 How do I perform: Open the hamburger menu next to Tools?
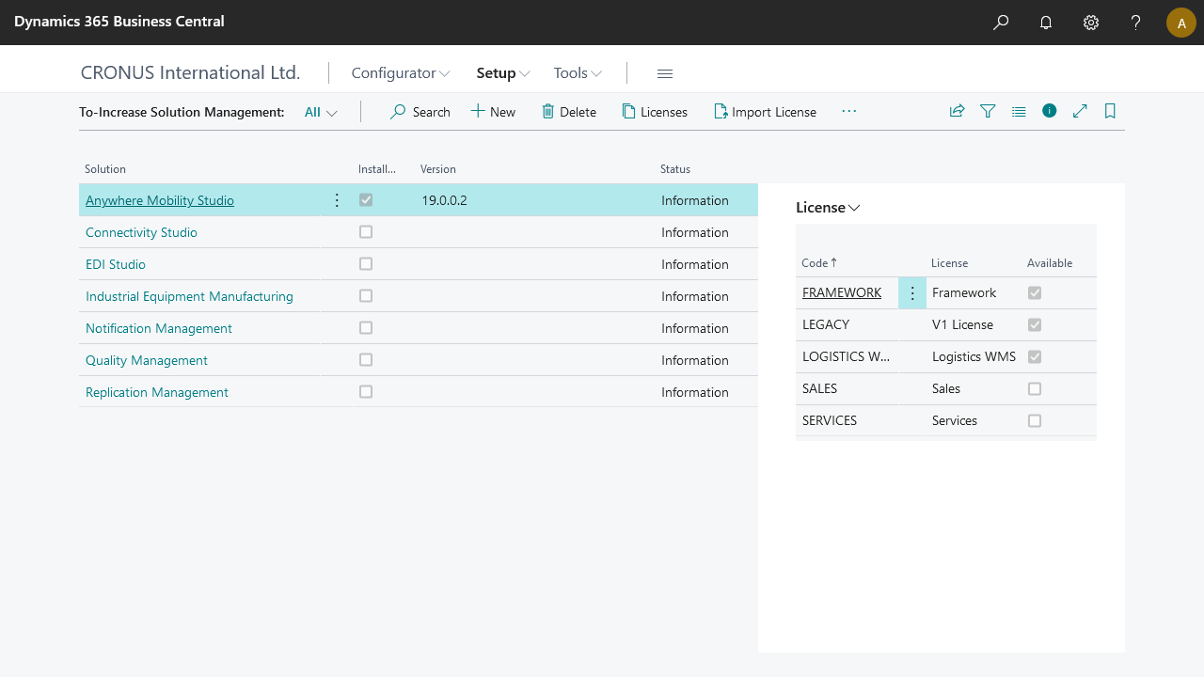pos(665,73)
